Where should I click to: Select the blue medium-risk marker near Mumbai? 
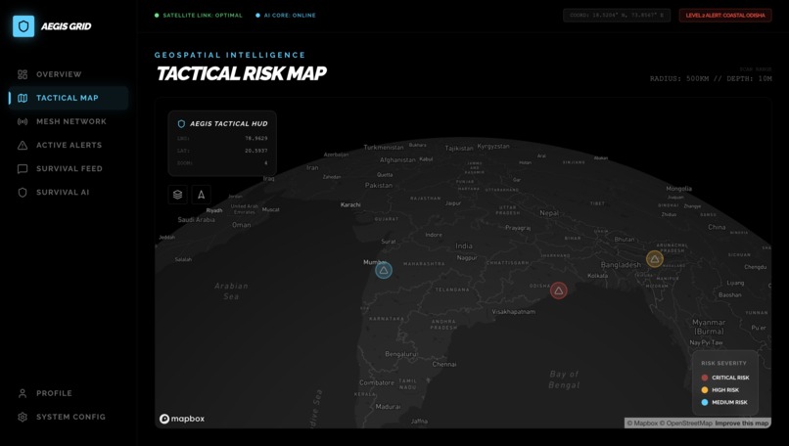coord(384,271)
